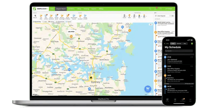The width and height of the screenshot is (207, 108).
Task: Open Settings in top navigation
Action: click(101, 9)
